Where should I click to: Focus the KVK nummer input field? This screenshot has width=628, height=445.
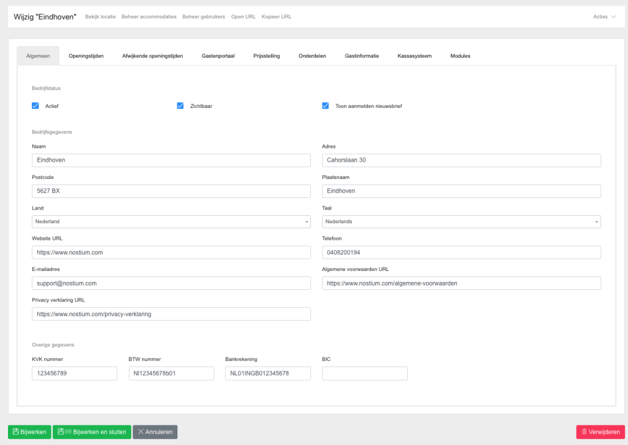74,373
